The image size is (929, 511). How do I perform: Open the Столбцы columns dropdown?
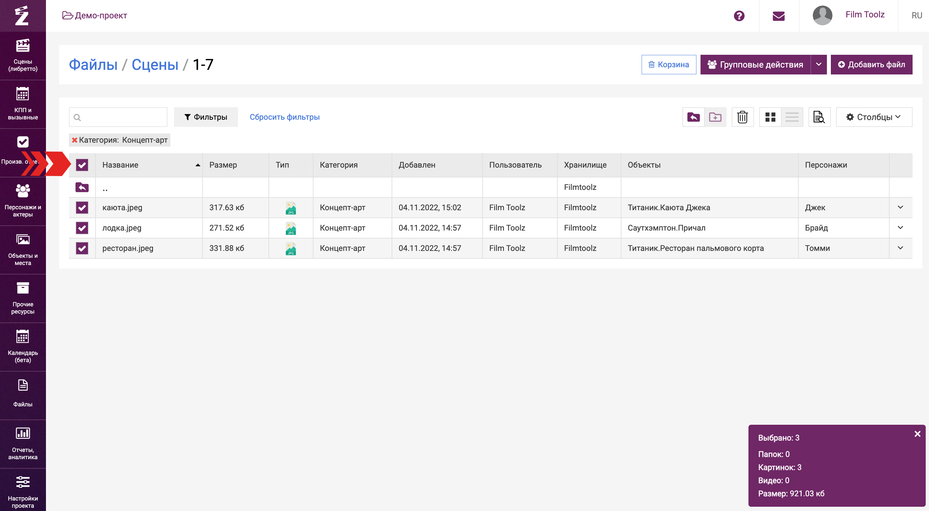(x=874, y=117)
